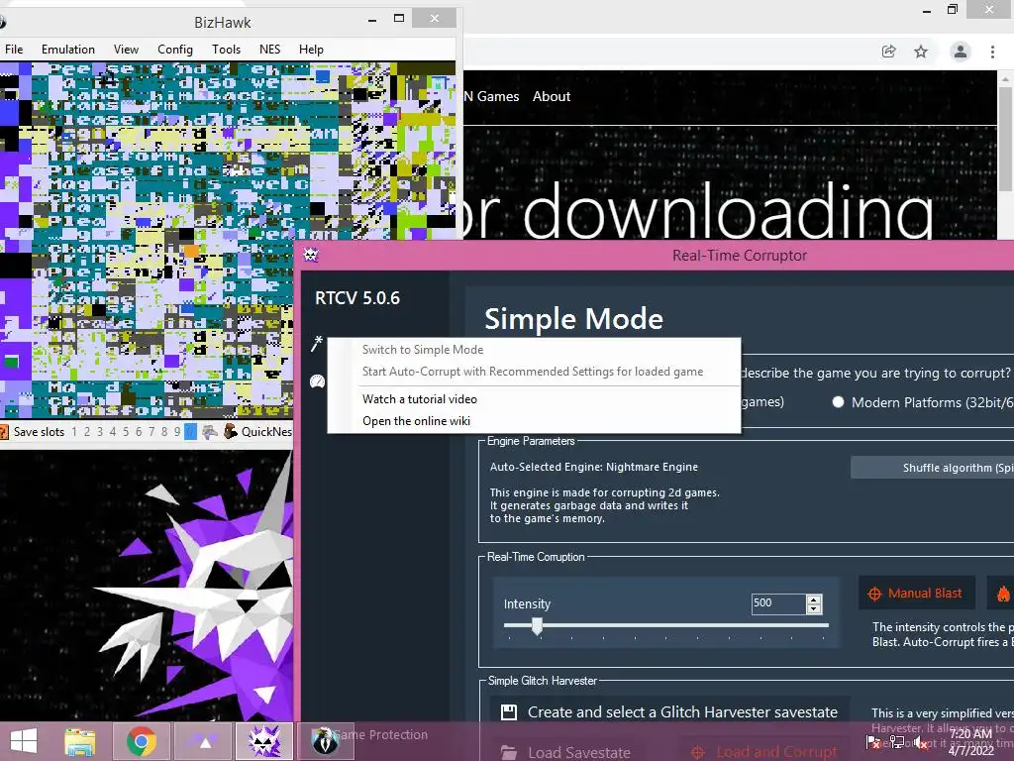Screen dimensions: 1014x761
Task: Click the Shuffle algorithm button
Action: (933, 468)
